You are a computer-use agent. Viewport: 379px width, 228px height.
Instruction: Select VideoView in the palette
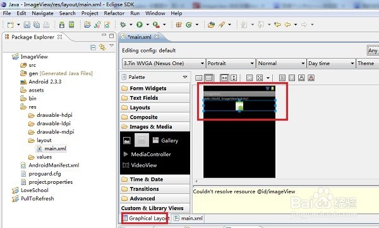pos(140,165)
